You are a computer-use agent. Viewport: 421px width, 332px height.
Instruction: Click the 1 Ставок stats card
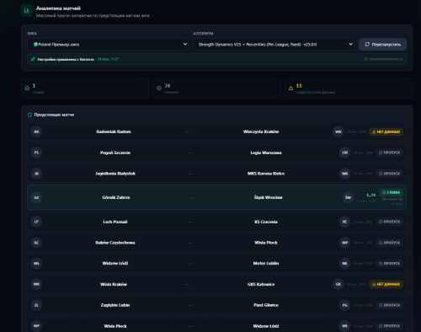85,88
